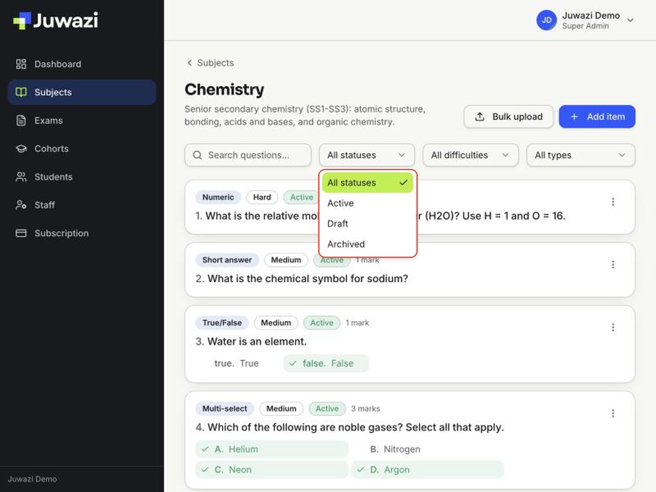Toggle the All statuses dropdown
This screenshot has height=492, width=656.
tap(367, 155)
